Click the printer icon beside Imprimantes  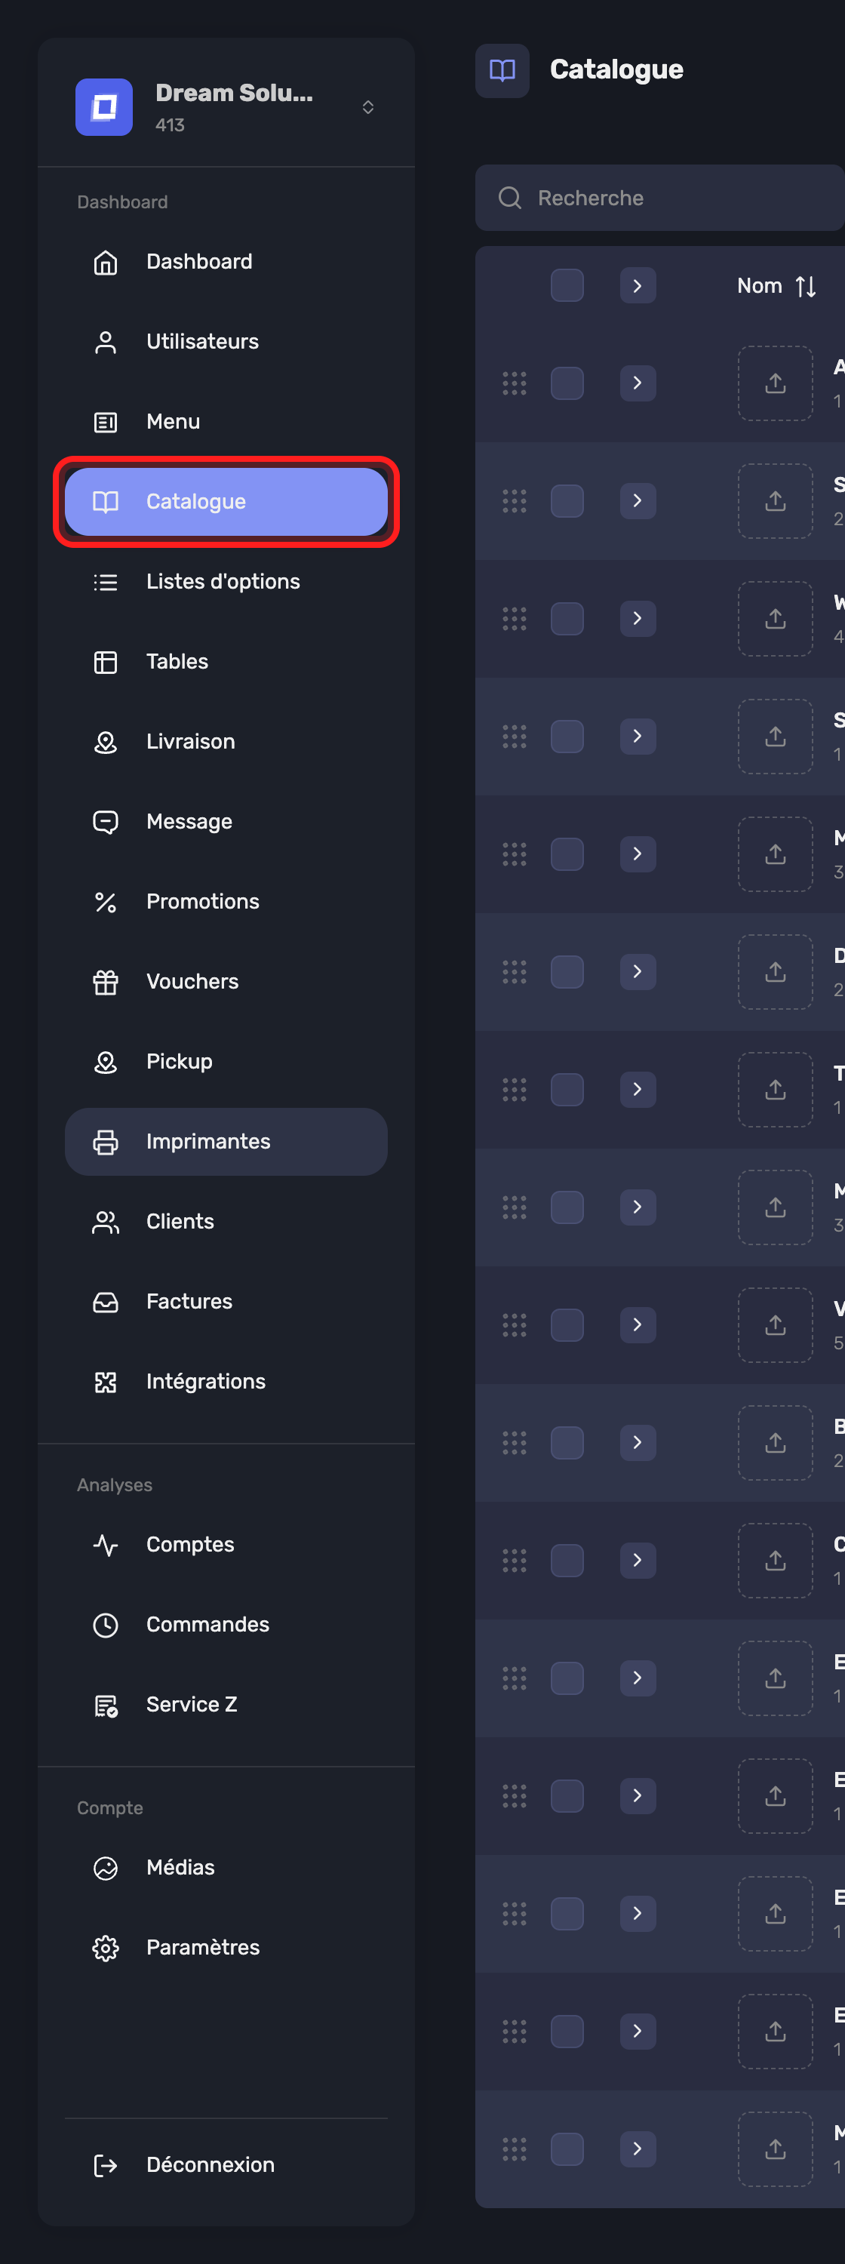[x=106, y=1142]
